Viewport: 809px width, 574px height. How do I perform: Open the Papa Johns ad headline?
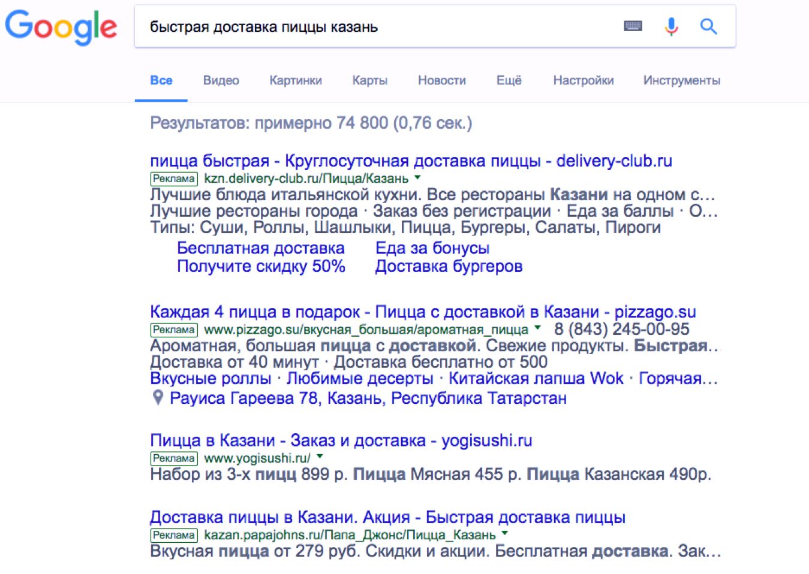(x=387, y=517)
